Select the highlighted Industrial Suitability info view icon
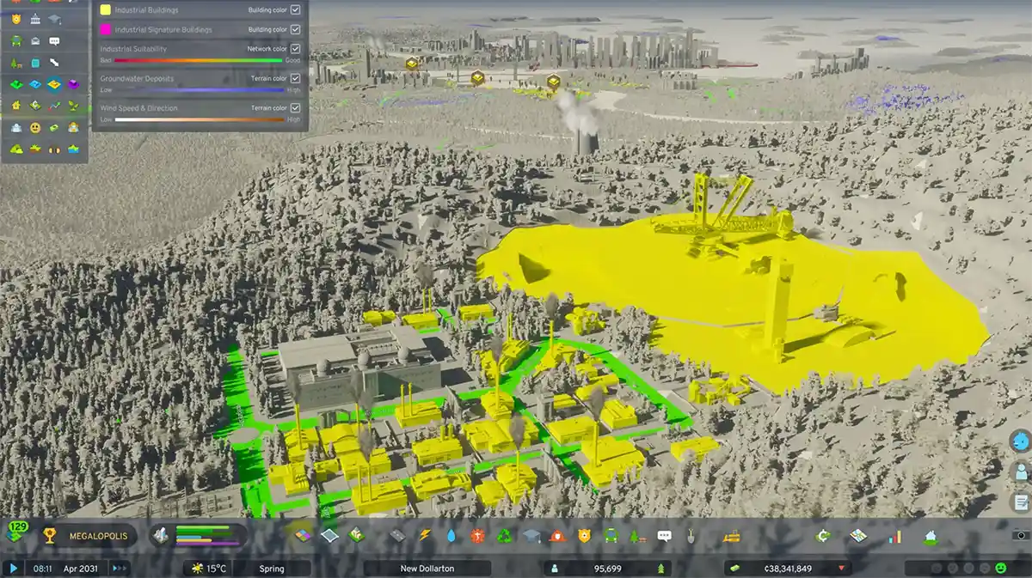 tap(52, 84)
